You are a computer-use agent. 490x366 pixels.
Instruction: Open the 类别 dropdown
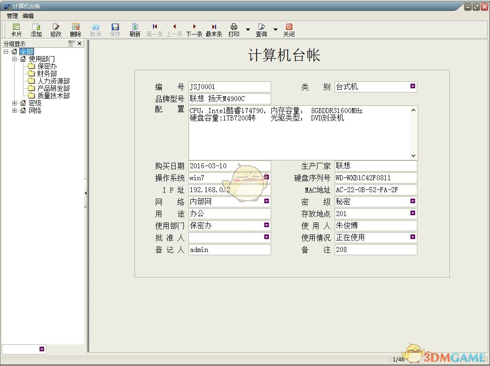pos(412,86)
